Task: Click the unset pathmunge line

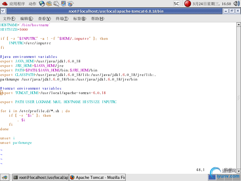Action: [16, 143]
